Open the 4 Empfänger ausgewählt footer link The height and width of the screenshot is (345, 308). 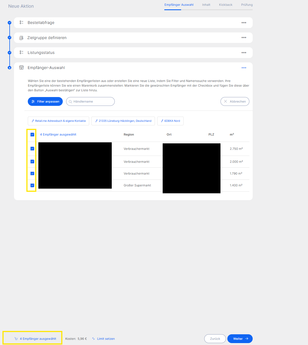[x=38, y=339]
